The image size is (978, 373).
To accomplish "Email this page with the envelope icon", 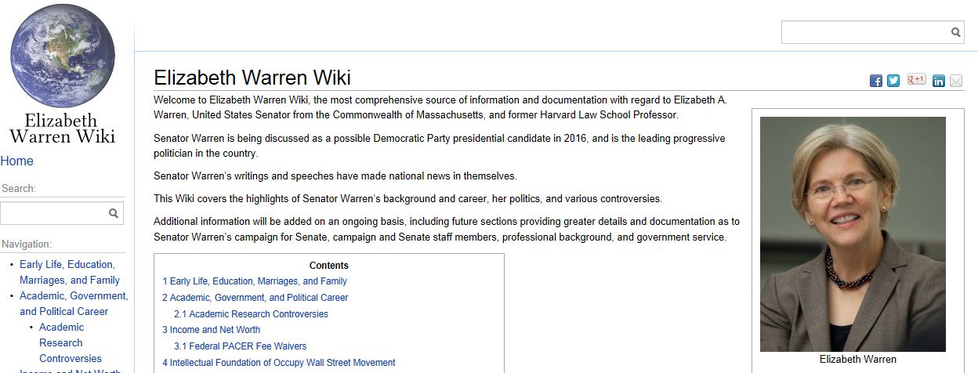I will [x=956, y=81].
